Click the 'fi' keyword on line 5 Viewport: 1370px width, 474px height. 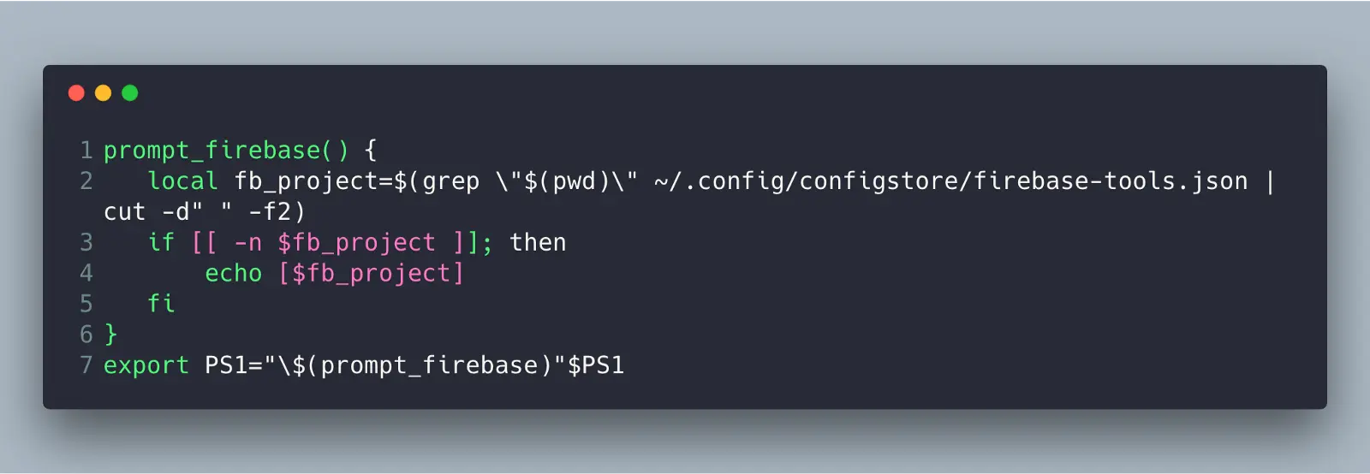[161, 304]
